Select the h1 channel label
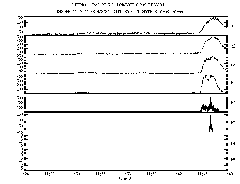Viewport: 240px width, 184px height. pos(234,83)
